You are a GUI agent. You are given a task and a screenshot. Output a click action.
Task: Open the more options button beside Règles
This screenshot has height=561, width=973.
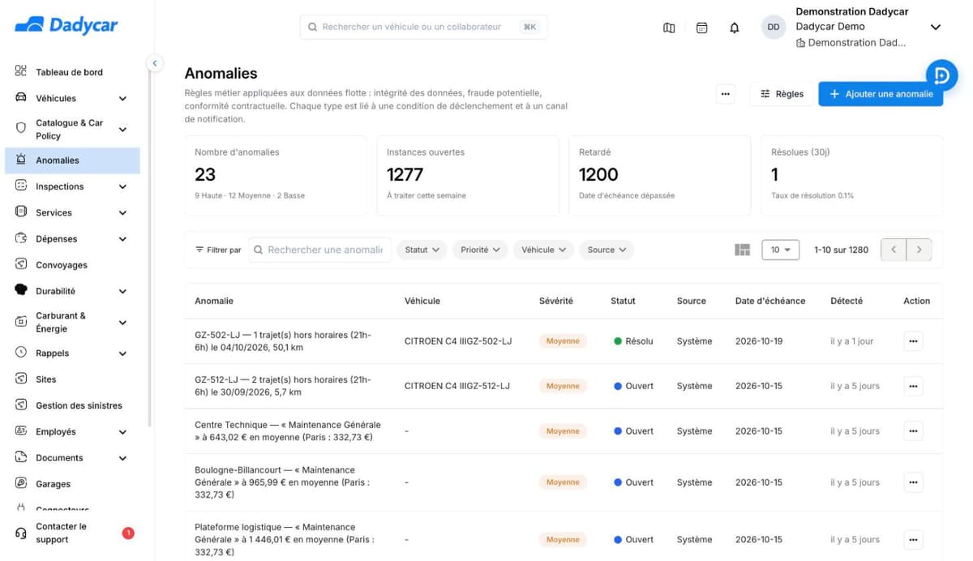pos(726,94)
